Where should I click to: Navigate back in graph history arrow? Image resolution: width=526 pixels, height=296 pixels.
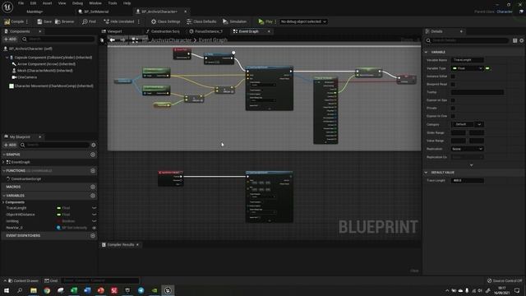pos(113,40)
